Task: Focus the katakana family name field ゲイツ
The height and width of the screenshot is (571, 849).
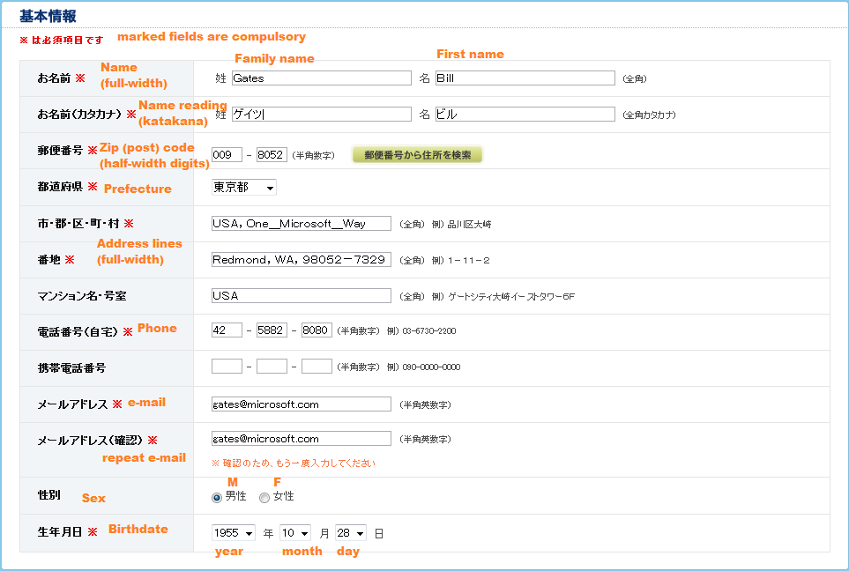Action: (321, 115)
